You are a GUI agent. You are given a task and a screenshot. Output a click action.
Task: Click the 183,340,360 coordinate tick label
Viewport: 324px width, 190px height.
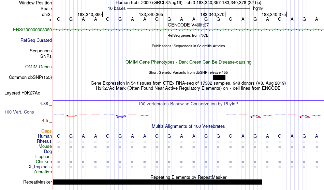click(90, 14)
